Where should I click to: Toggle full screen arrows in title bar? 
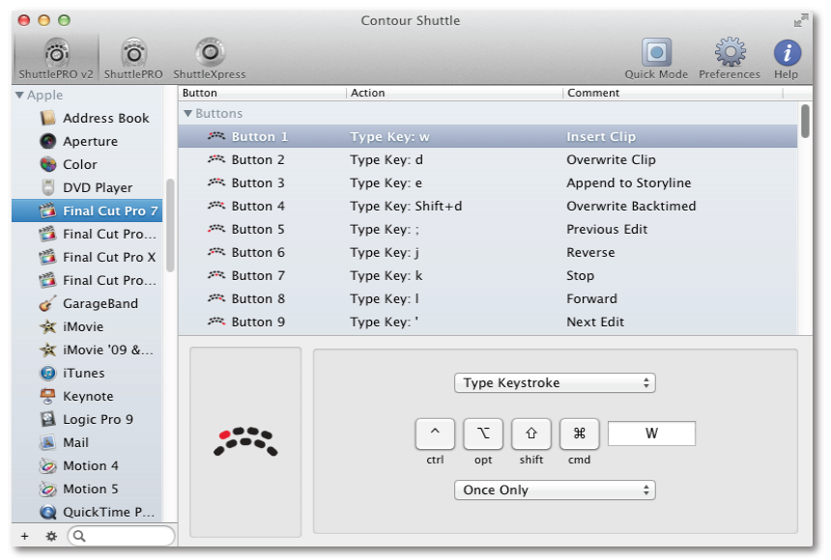800,20
